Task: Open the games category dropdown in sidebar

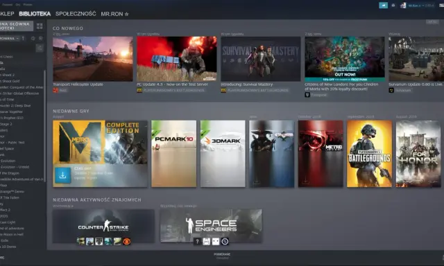Action: pyautogui.click(x=10, y=38)
